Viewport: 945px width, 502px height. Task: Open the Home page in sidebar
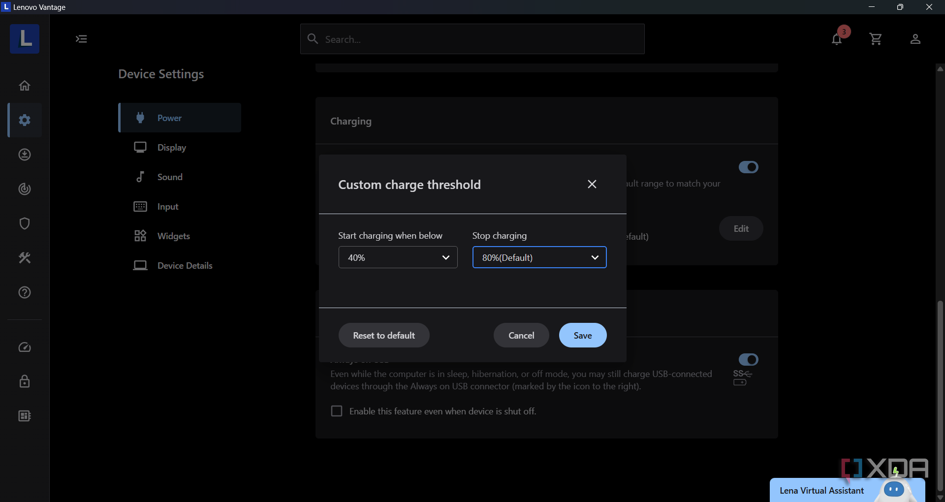25,86
